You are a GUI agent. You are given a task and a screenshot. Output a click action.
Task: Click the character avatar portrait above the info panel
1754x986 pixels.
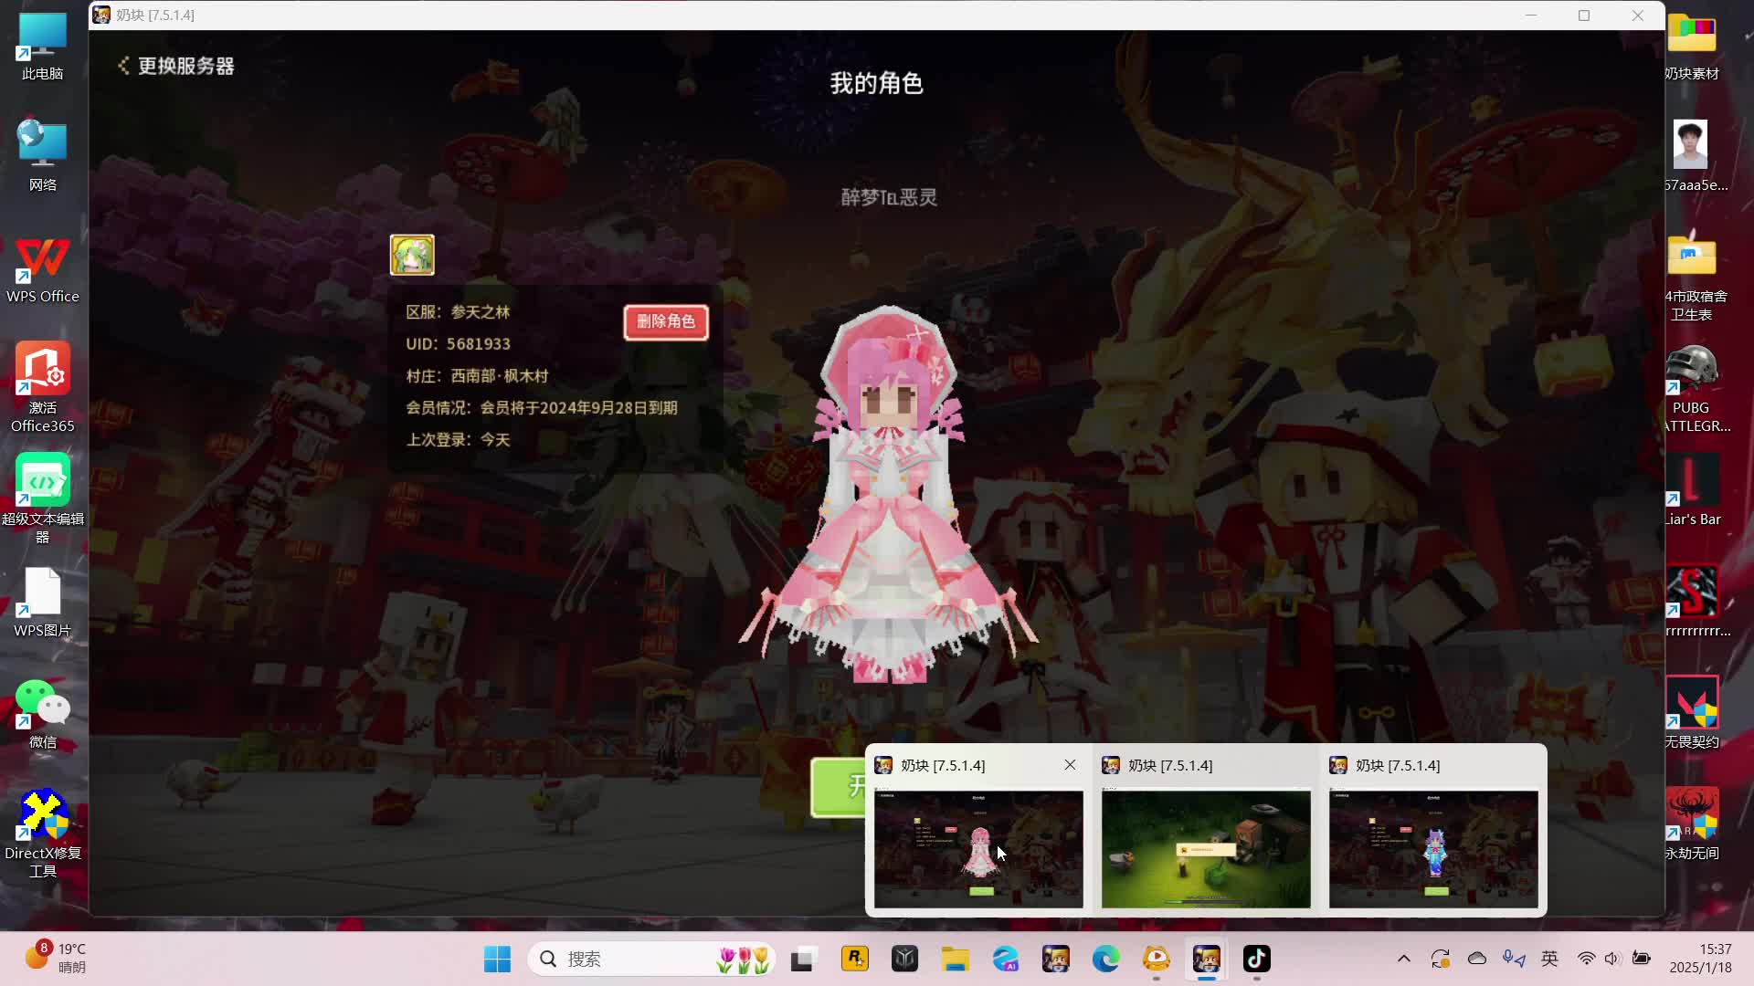pos(411,255)
